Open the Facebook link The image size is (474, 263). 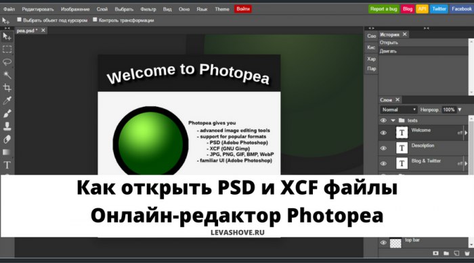pos(461,9)
